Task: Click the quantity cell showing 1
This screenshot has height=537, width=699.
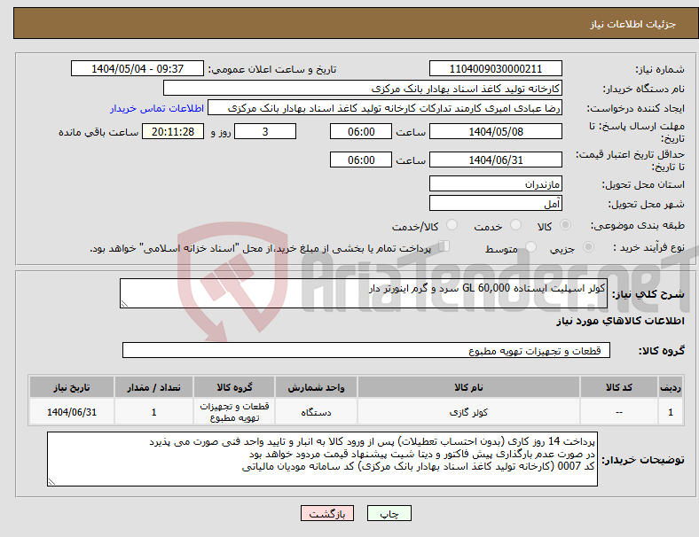Action: coord(153,412)
